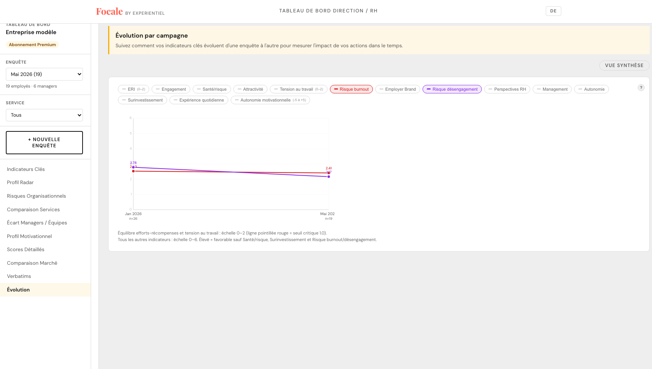Screen dimensions: 652x369
Task: Open Profil Radar section
Action: point(45,183)
